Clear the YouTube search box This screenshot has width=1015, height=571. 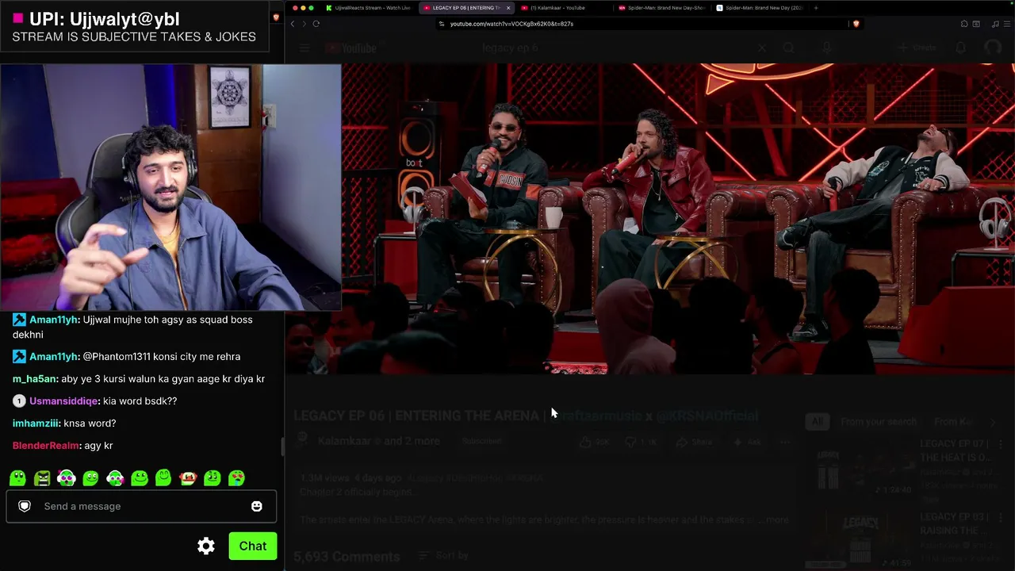762,48
